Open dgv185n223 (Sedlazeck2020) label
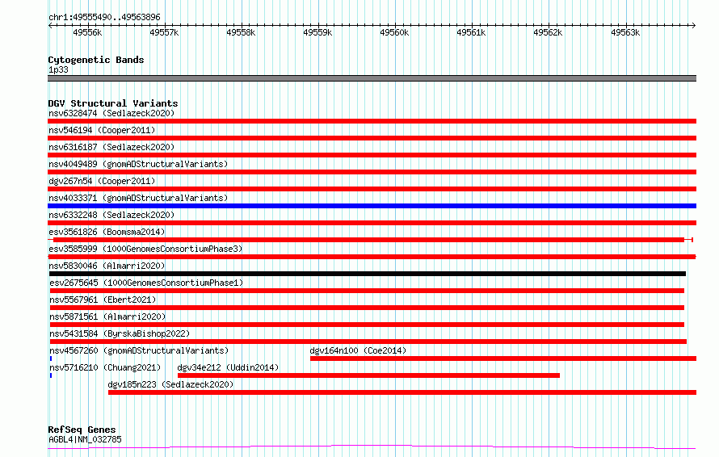The height and width of the screenshot is (457, 719). pos(170,384)
